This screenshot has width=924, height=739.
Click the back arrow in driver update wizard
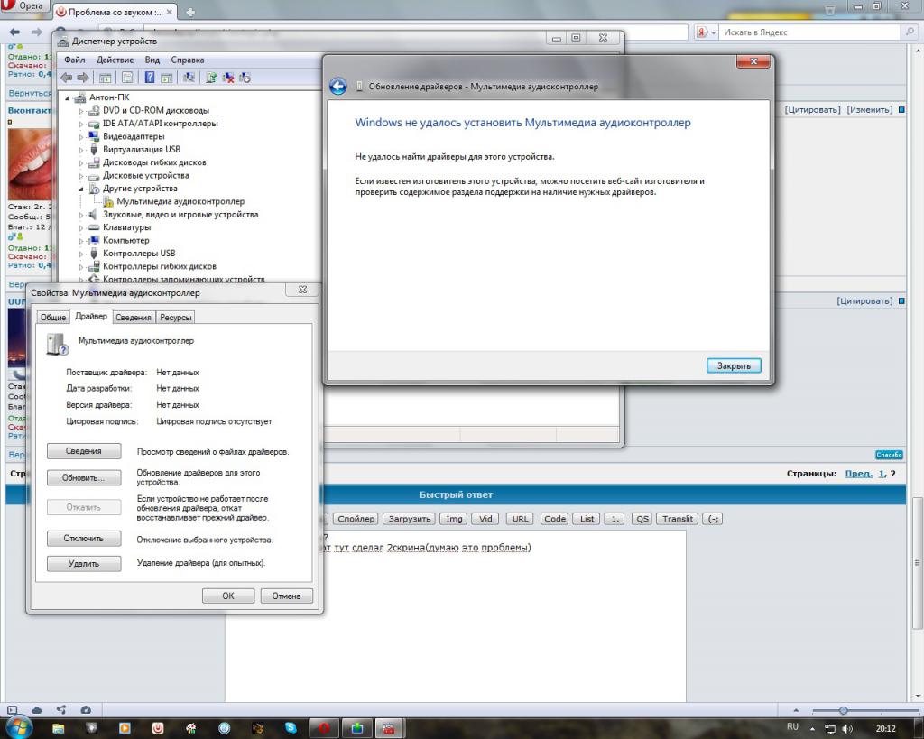pyautogui.click(x=338, y=87)
